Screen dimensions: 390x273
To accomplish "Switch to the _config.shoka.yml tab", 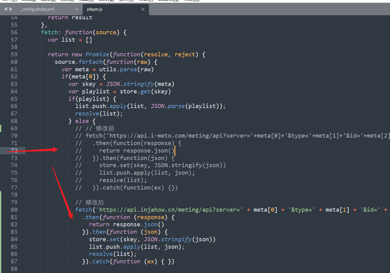I will click(37, 9).
